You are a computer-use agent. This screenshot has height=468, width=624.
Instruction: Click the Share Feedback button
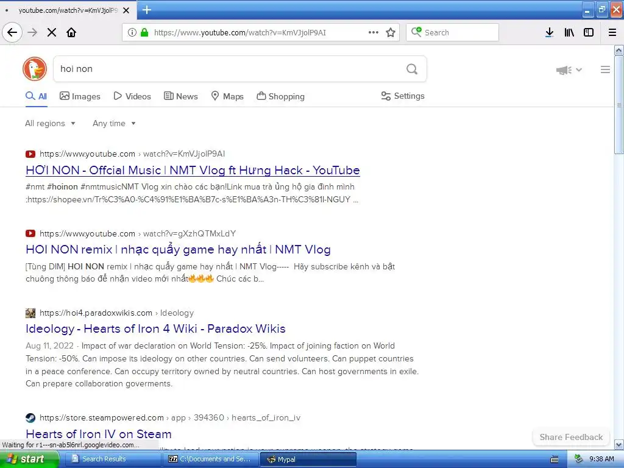(x=571, y=437)
